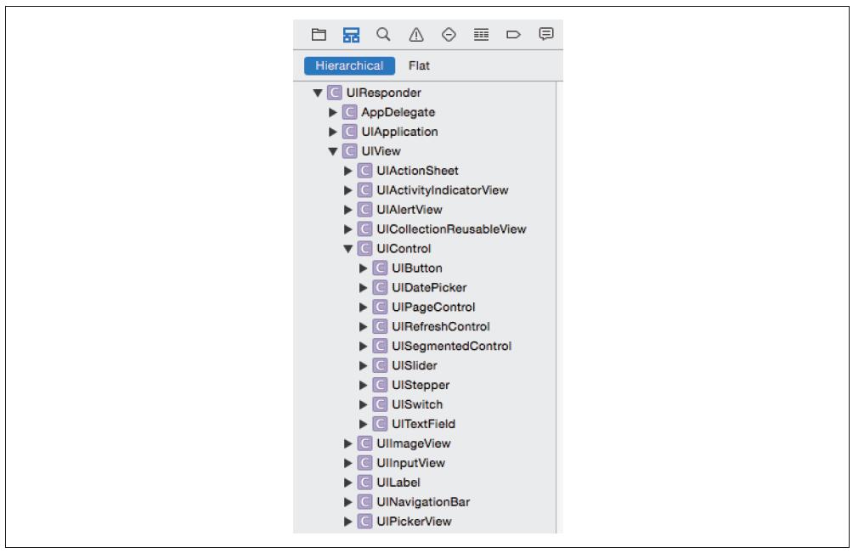853x553 pixels.
Task: Select the UISegmentedControl class name
Action: 451,347
